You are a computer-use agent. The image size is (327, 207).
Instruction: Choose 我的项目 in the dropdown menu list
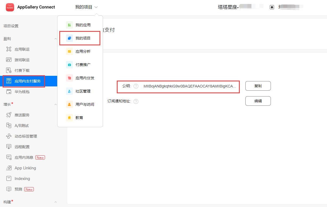click(x=80, y=38)
